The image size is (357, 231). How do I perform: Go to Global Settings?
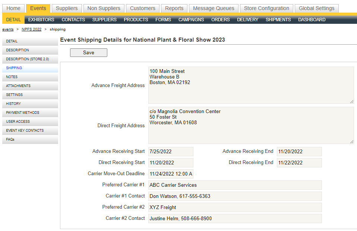(x=316, y=8)
